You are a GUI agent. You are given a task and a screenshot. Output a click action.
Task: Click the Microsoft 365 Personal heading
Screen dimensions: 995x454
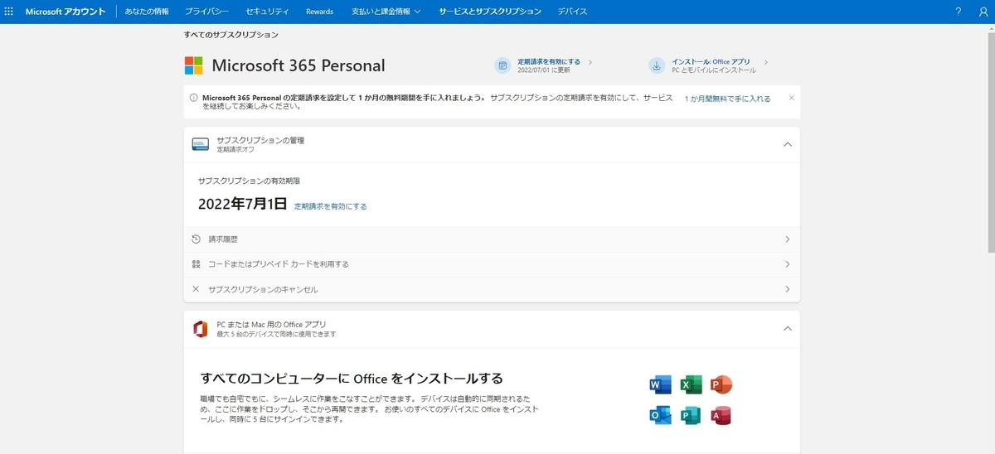[x=298, y=65]
